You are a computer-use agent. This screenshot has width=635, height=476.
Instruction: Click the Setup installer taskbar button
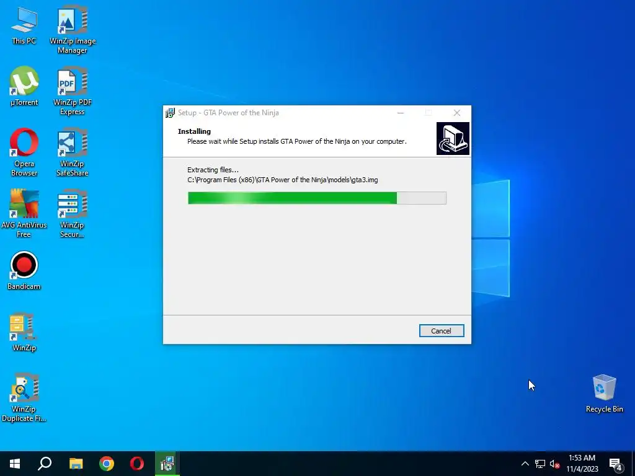pos(167,464)
